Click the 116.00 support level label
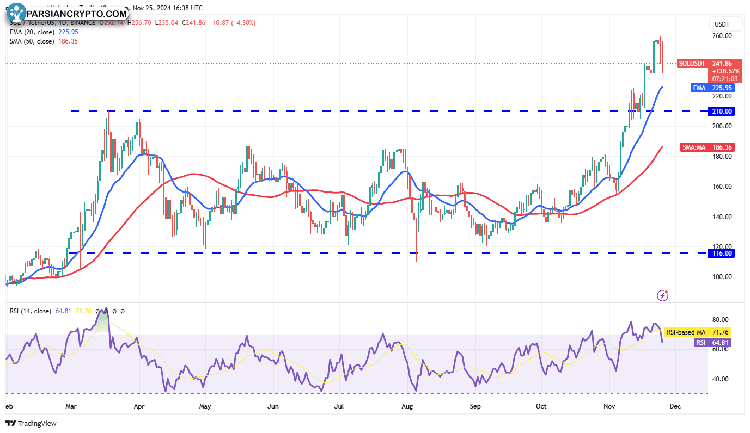750x433 pixels. (x=722, y=253)
